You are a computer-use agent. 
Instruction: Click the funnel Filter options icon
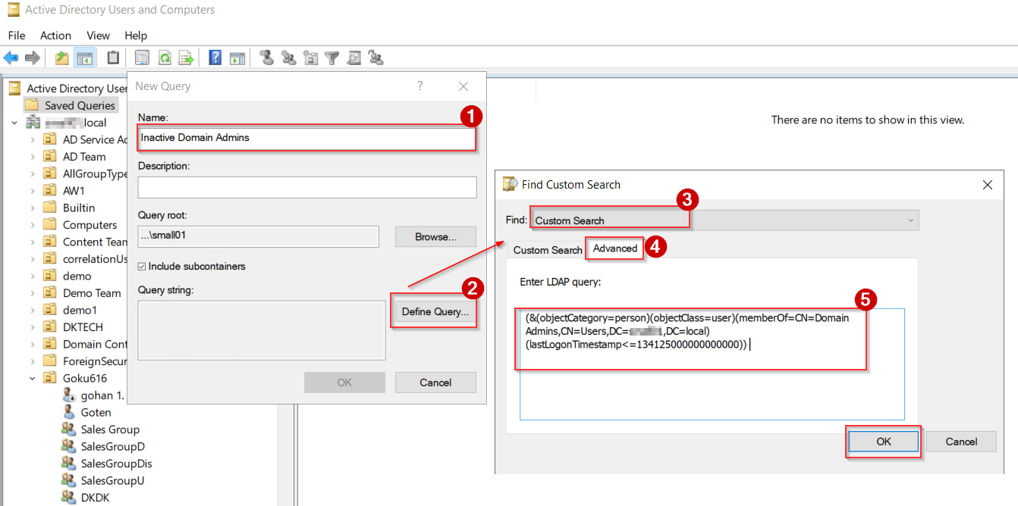pyautogui.click(x=331, y=58)
